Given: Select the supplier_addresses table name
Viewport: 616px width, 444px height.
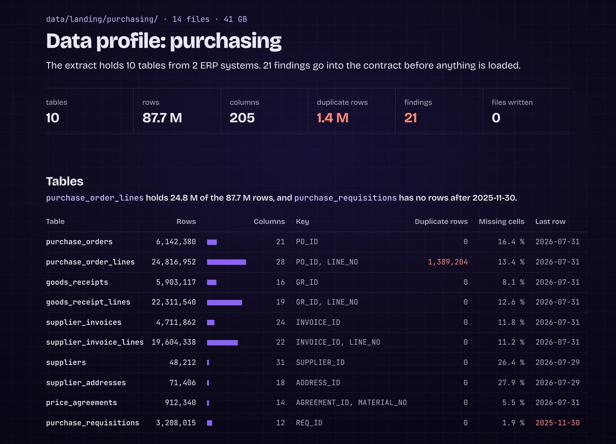Looking at the screenshot, I should (86, 383).
